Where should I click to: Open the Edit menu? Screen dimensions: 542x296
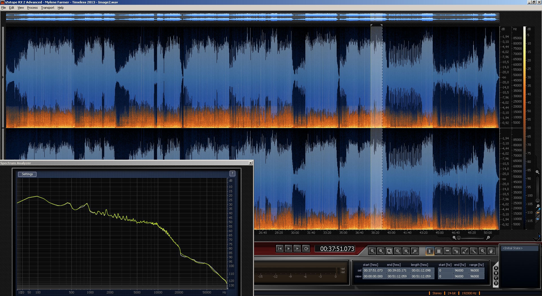[12, 8]
